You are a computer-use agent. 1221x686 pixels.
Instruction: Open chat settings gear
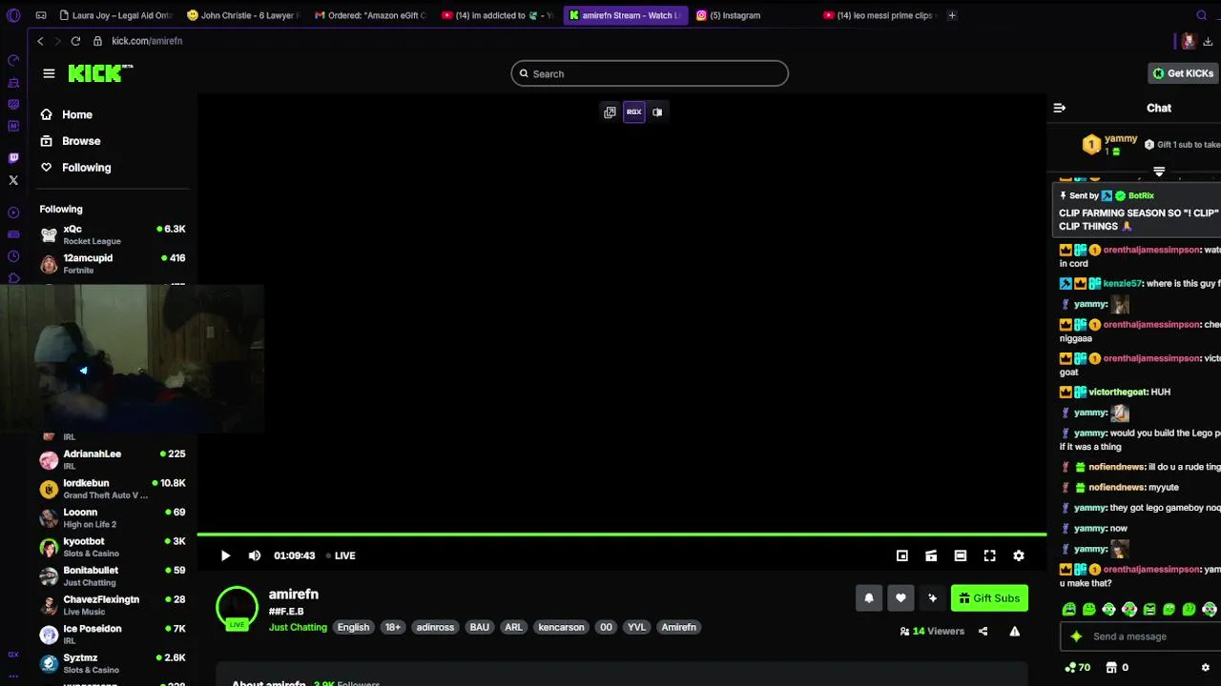point(1205,667)
